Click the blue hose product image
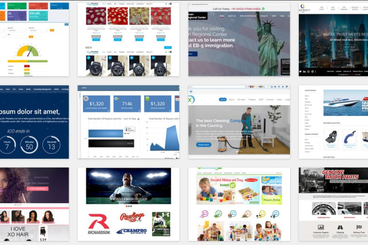The image size is (368, 245). pos(350,137)
